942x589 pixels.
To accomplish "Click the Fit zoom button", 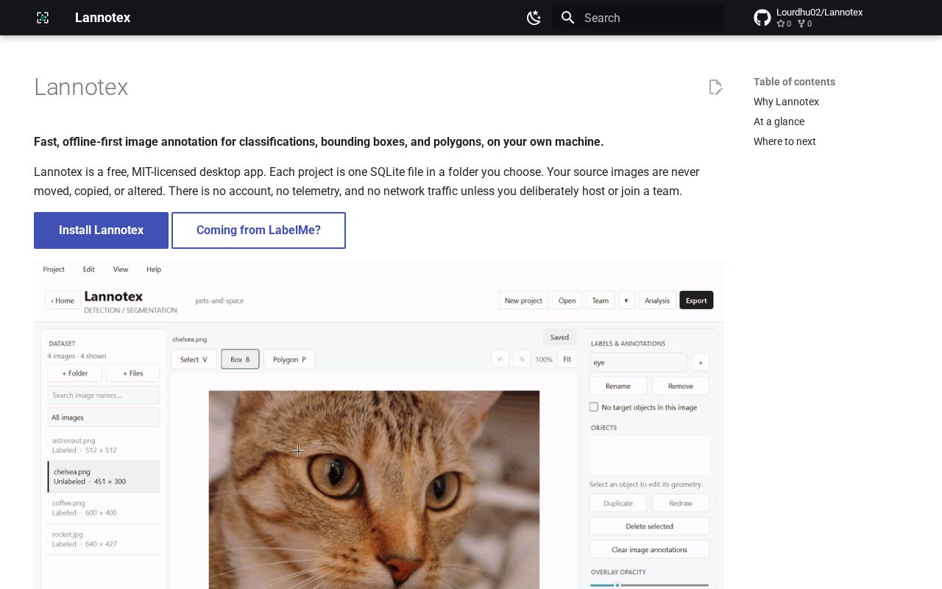I will [x=567, y=359].
